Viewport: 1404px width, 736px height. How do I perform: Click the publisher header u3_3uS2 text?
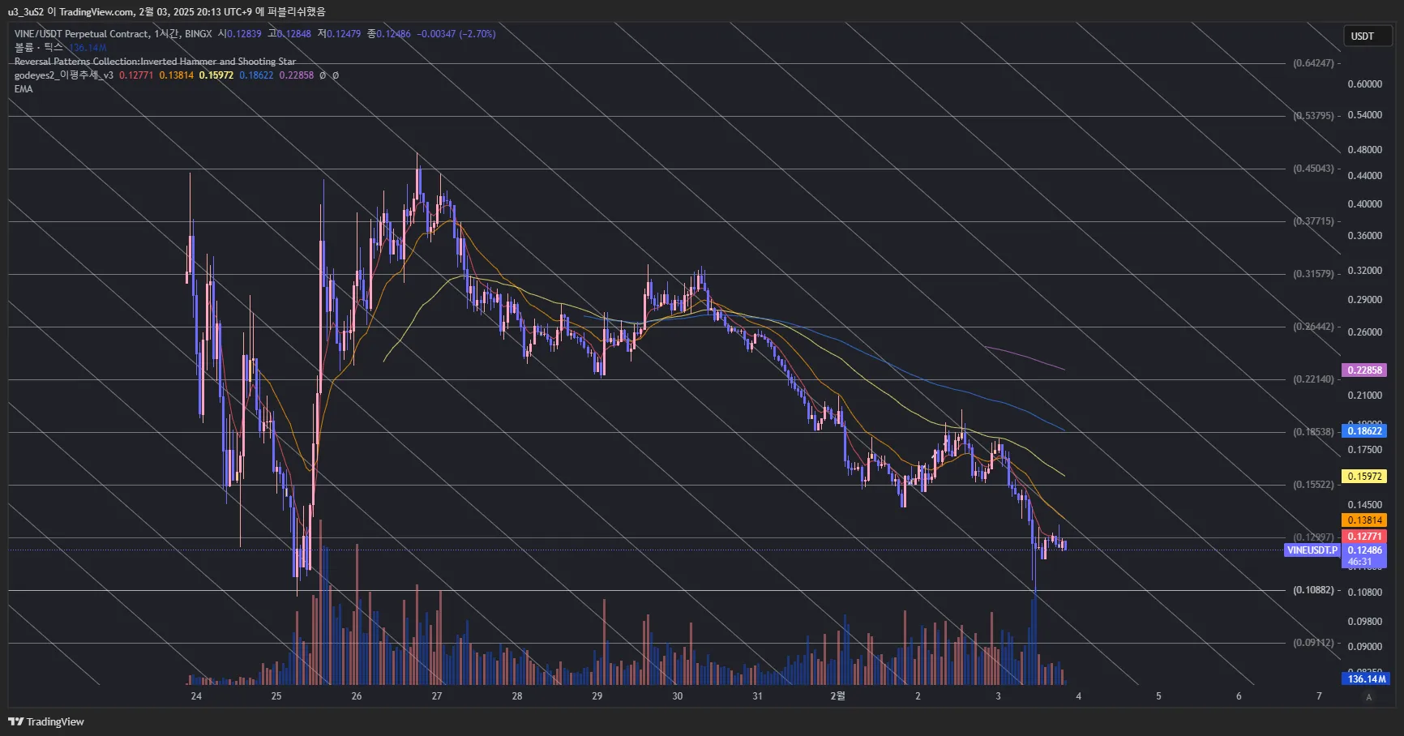coord(26,12)
